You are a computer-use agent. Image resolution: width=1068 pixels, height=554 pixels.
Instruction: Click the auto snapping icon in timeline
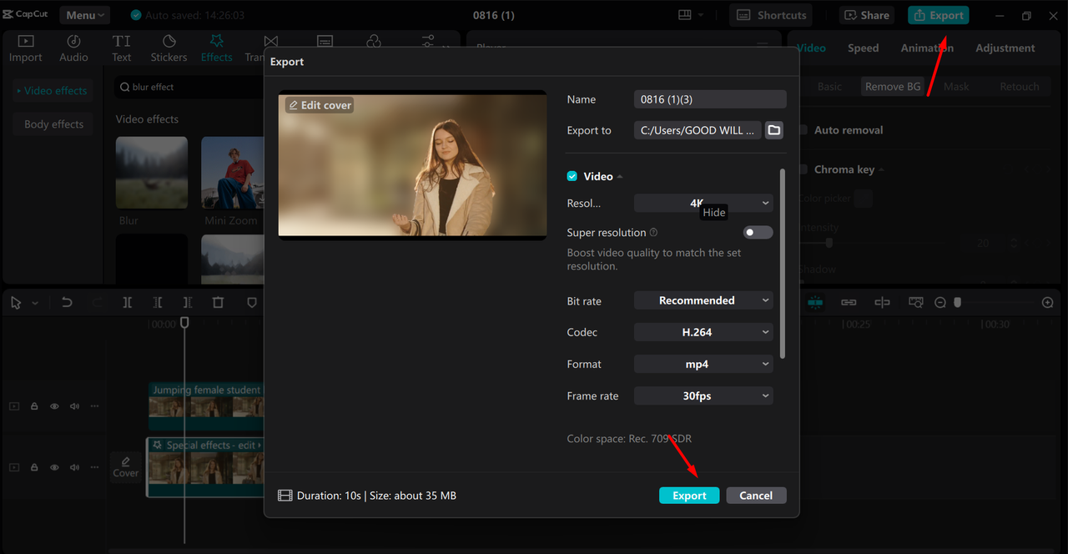[882, 303]
